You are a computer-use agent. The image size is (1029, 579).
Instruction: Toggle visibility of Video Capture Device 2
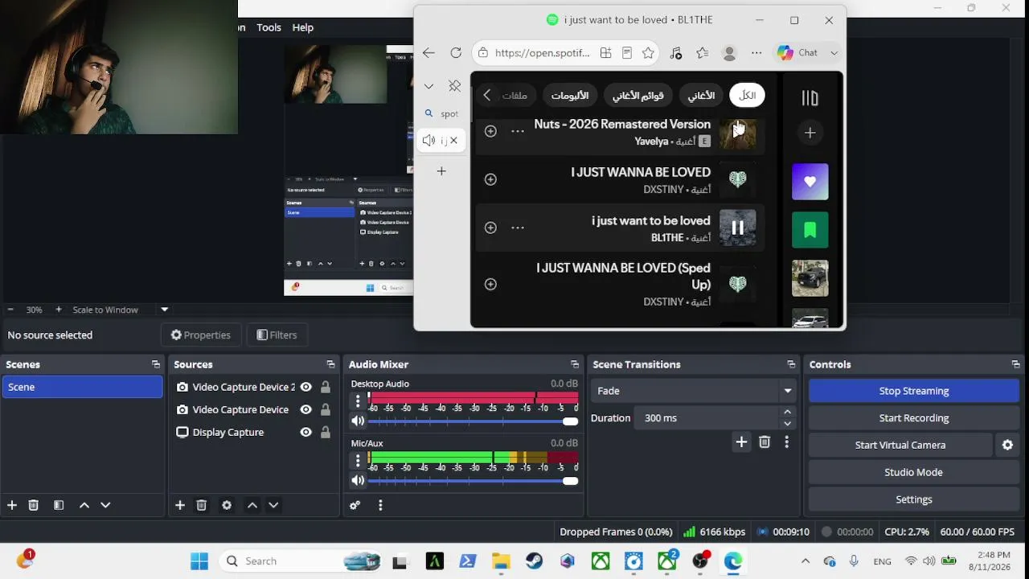tap(305, 387)
